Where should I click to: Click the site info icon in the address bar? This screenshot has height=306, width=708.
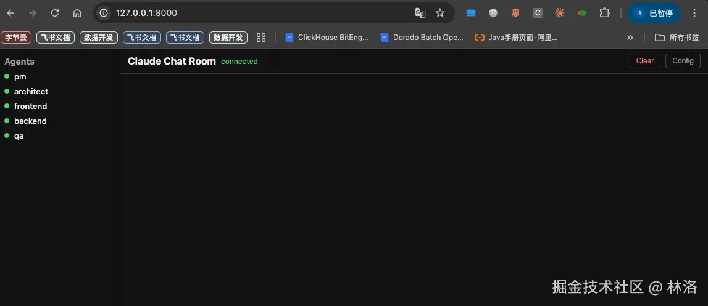click(x=104, y=13)
